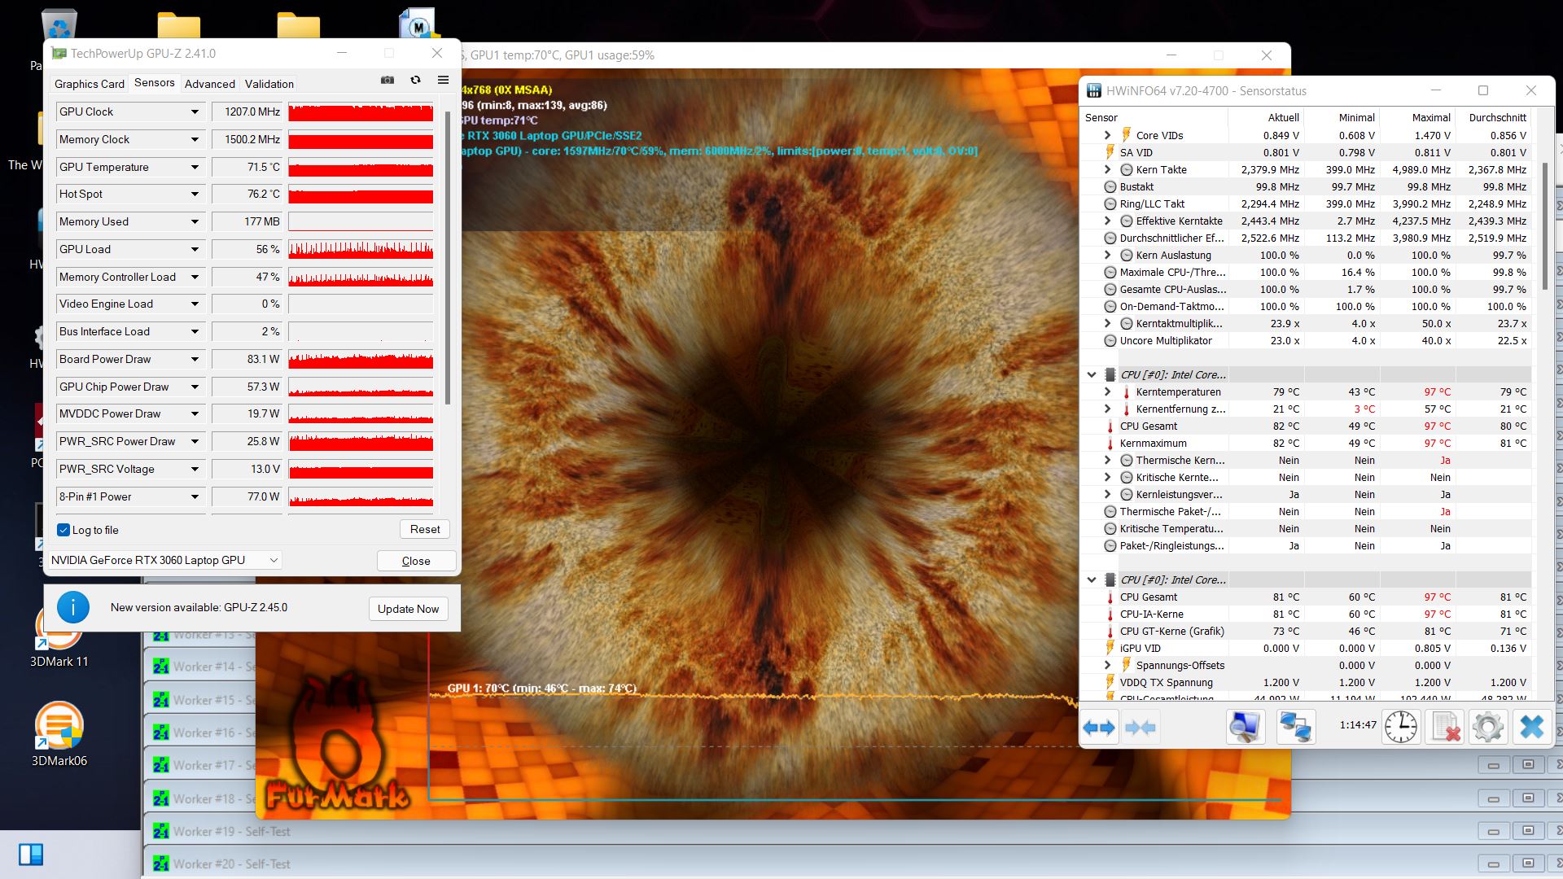The width and height of the screenshot is (1563, 879).
Task: Collapse the first CPU [#0] Intel Core group
Action: click(x=1092, y=374)
